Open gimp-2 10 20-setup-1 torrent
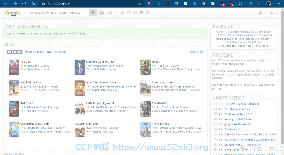This screenshot has height=155, width=284. tap(237, 124)
